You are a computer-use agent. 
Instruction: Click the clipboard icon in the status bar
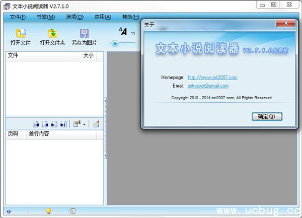coord(73,211)
